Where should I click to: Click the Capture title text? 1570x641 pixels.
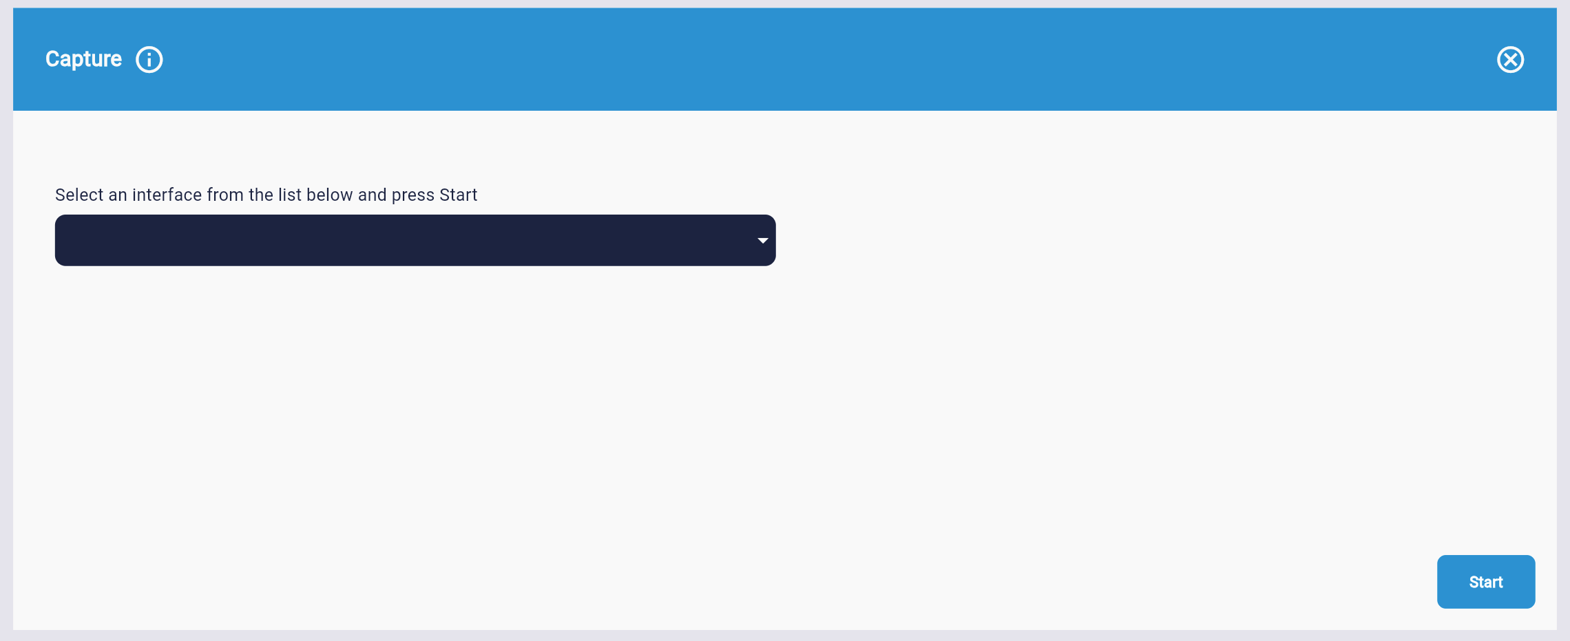(83, 59)
